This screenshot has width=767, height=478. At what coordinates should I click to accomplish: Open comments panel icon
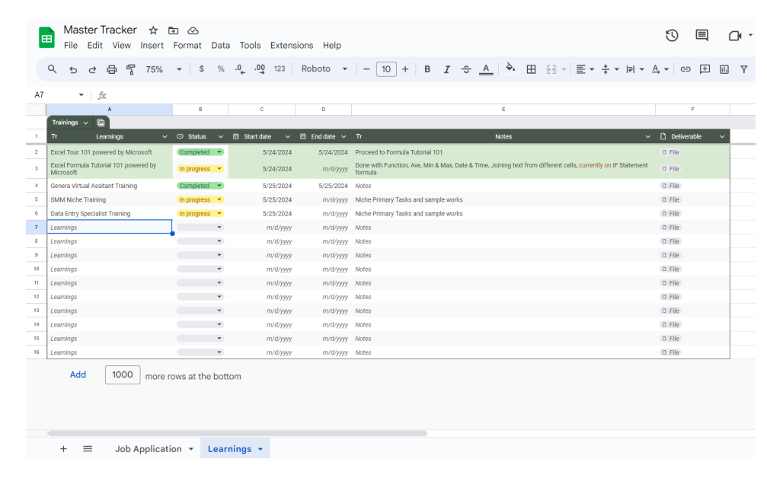[x=701, y=36]
